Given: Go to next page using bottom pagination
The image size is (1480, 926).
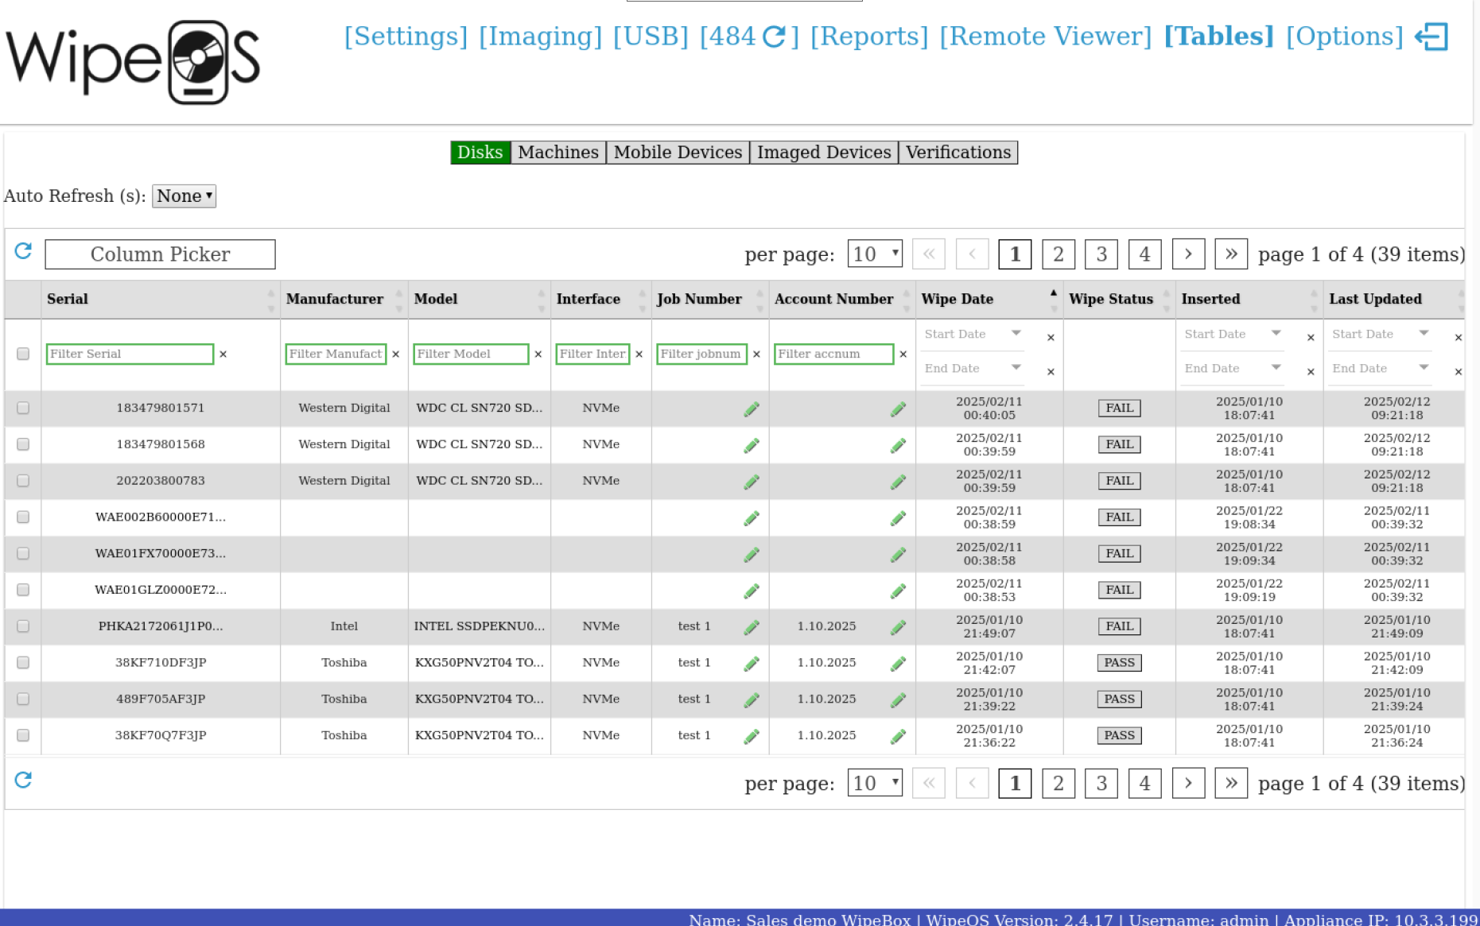Looking at the screenshot, I should tap(1188, 784).
